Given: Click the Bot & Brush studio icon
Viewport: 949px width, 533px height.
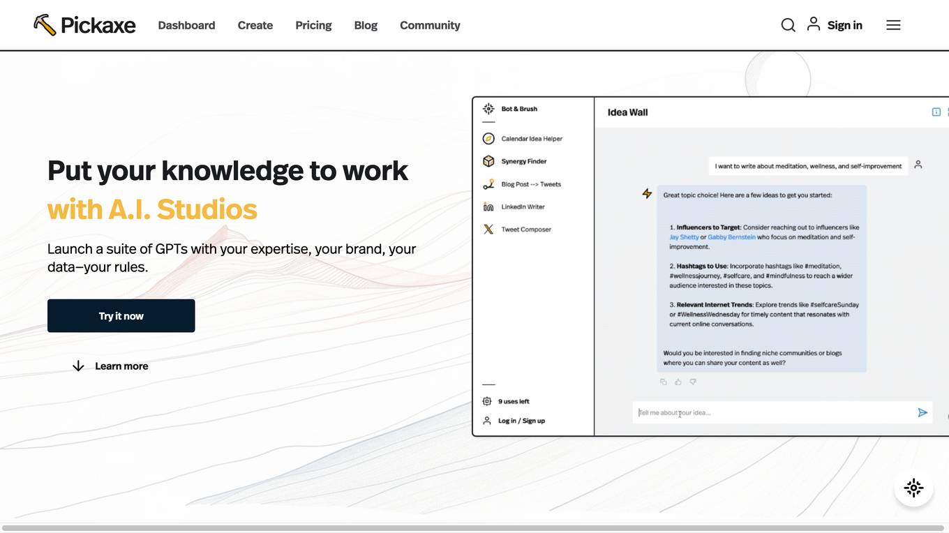Looking at the screenshot, I should [488, 109].
